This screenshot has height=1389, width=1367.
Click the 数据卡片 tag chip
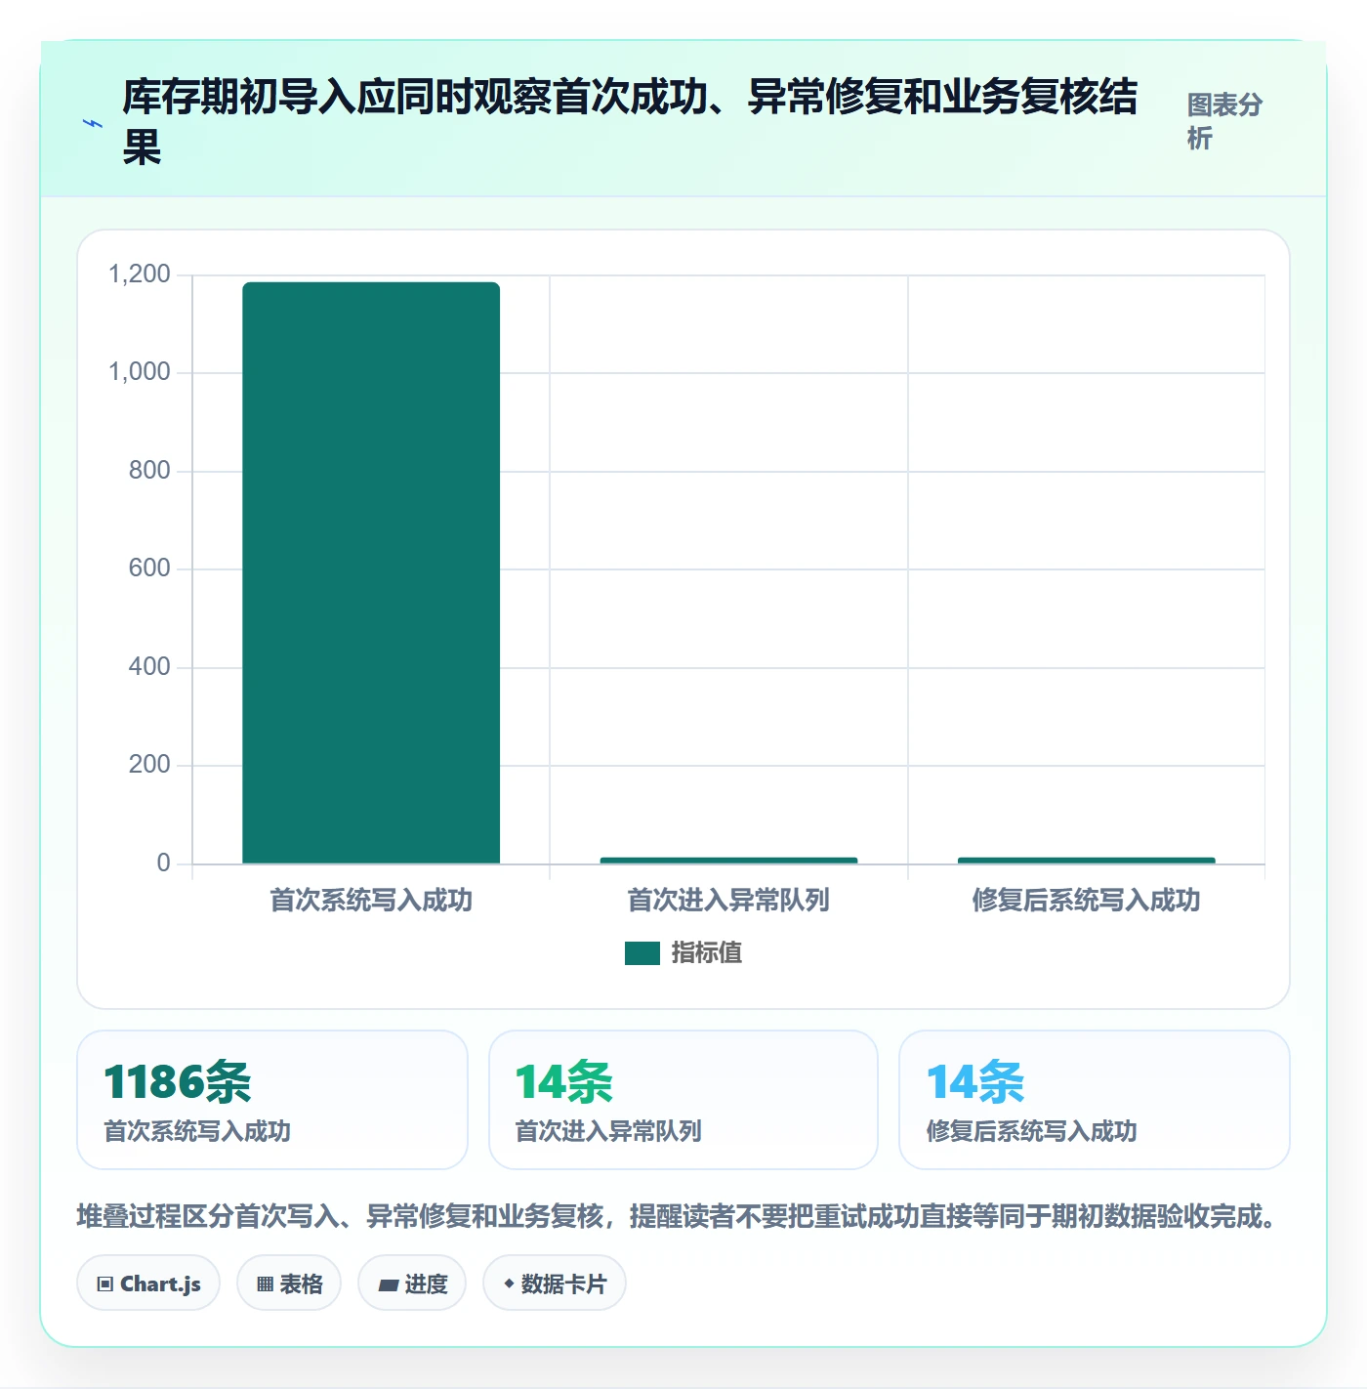(555, 1284)
